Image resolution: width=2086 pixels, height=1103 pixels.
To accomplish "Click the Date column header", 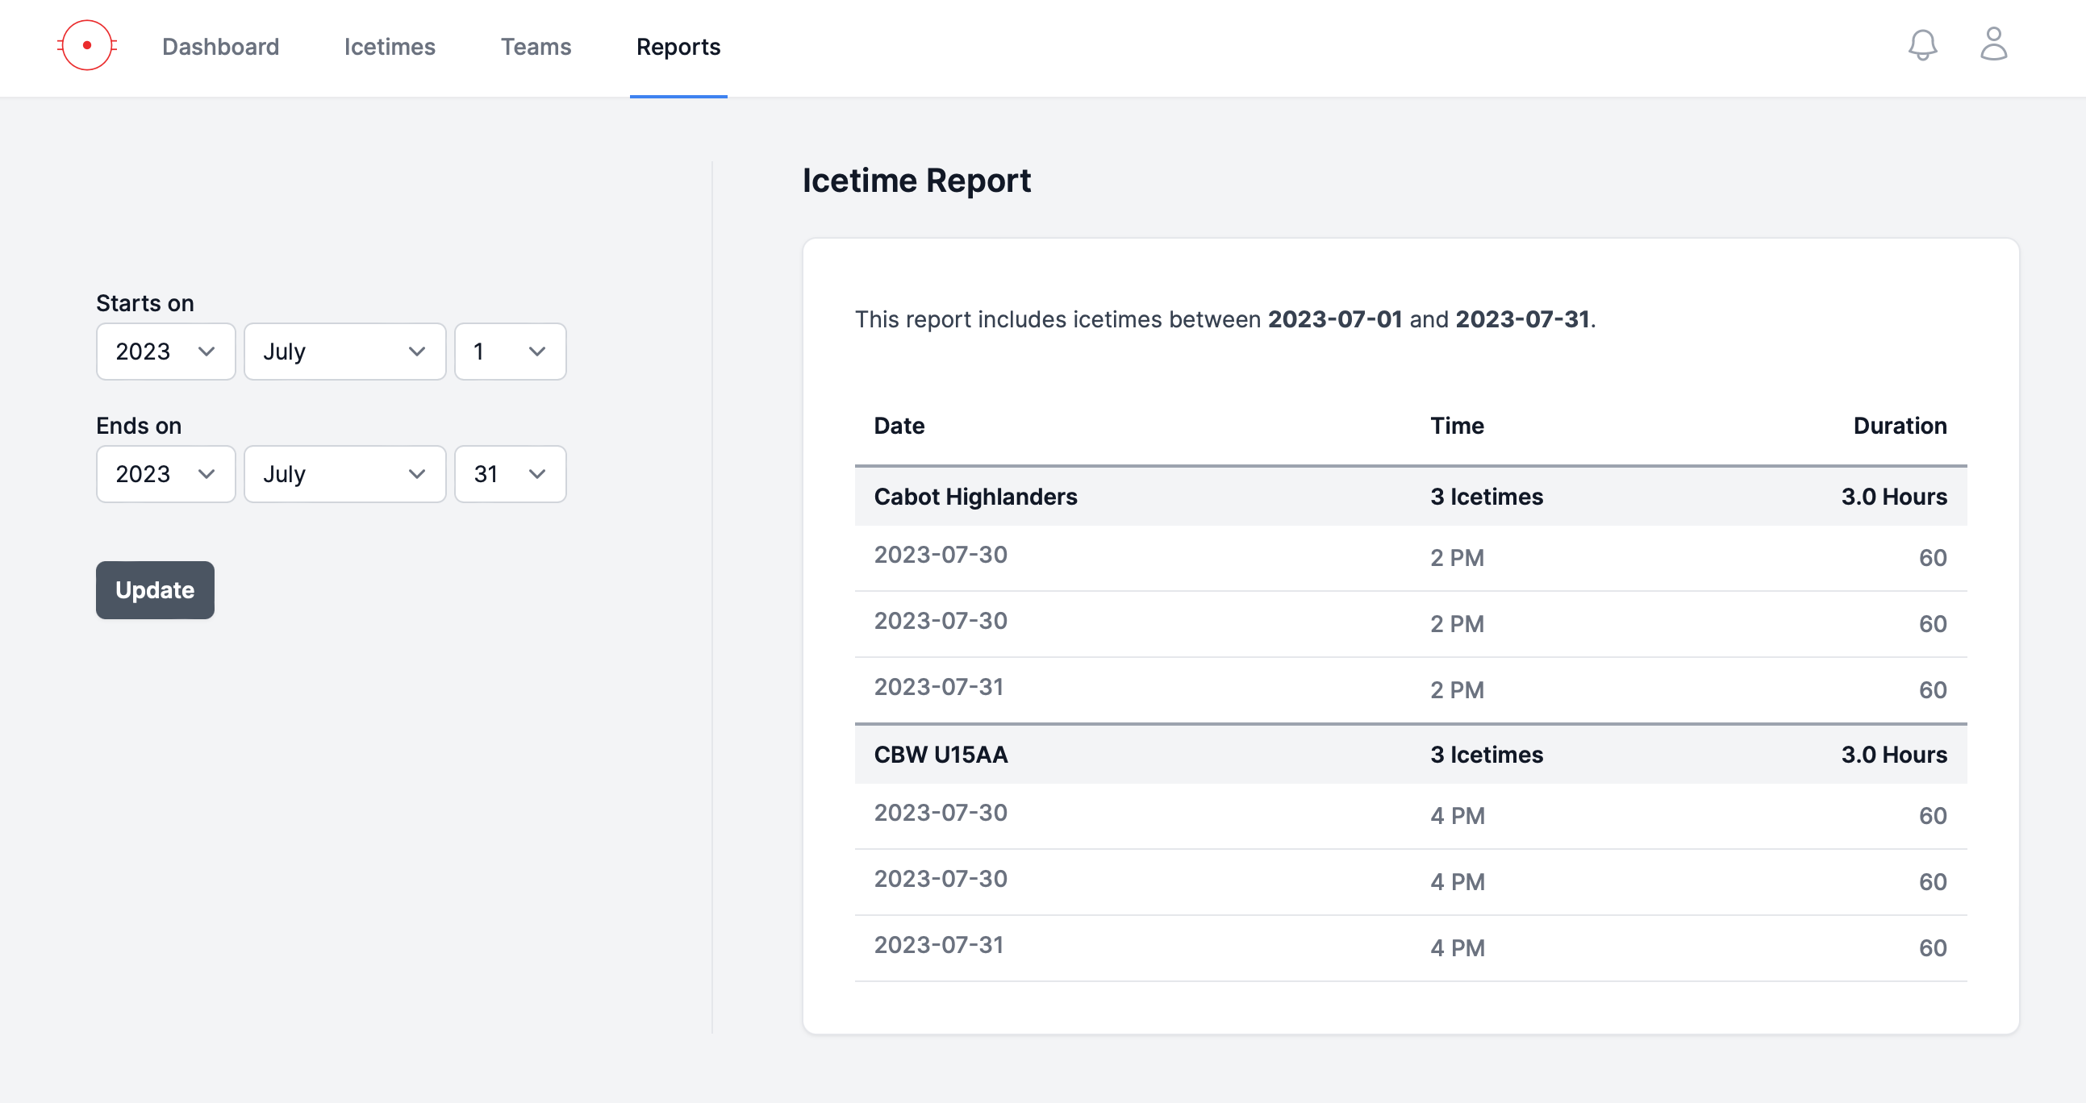I will [899, 426].
